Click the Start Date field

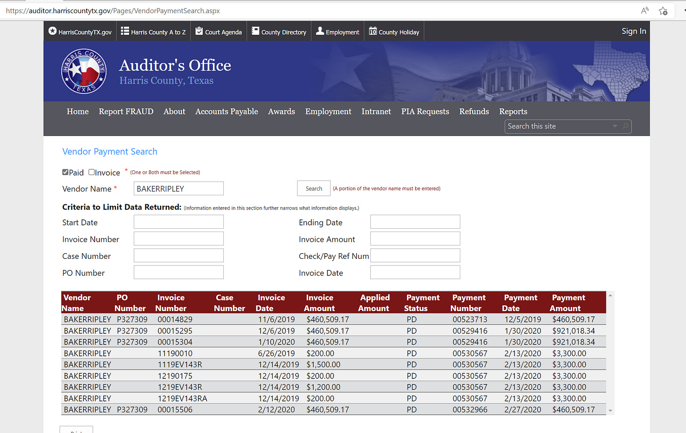[x=179, y=222]
